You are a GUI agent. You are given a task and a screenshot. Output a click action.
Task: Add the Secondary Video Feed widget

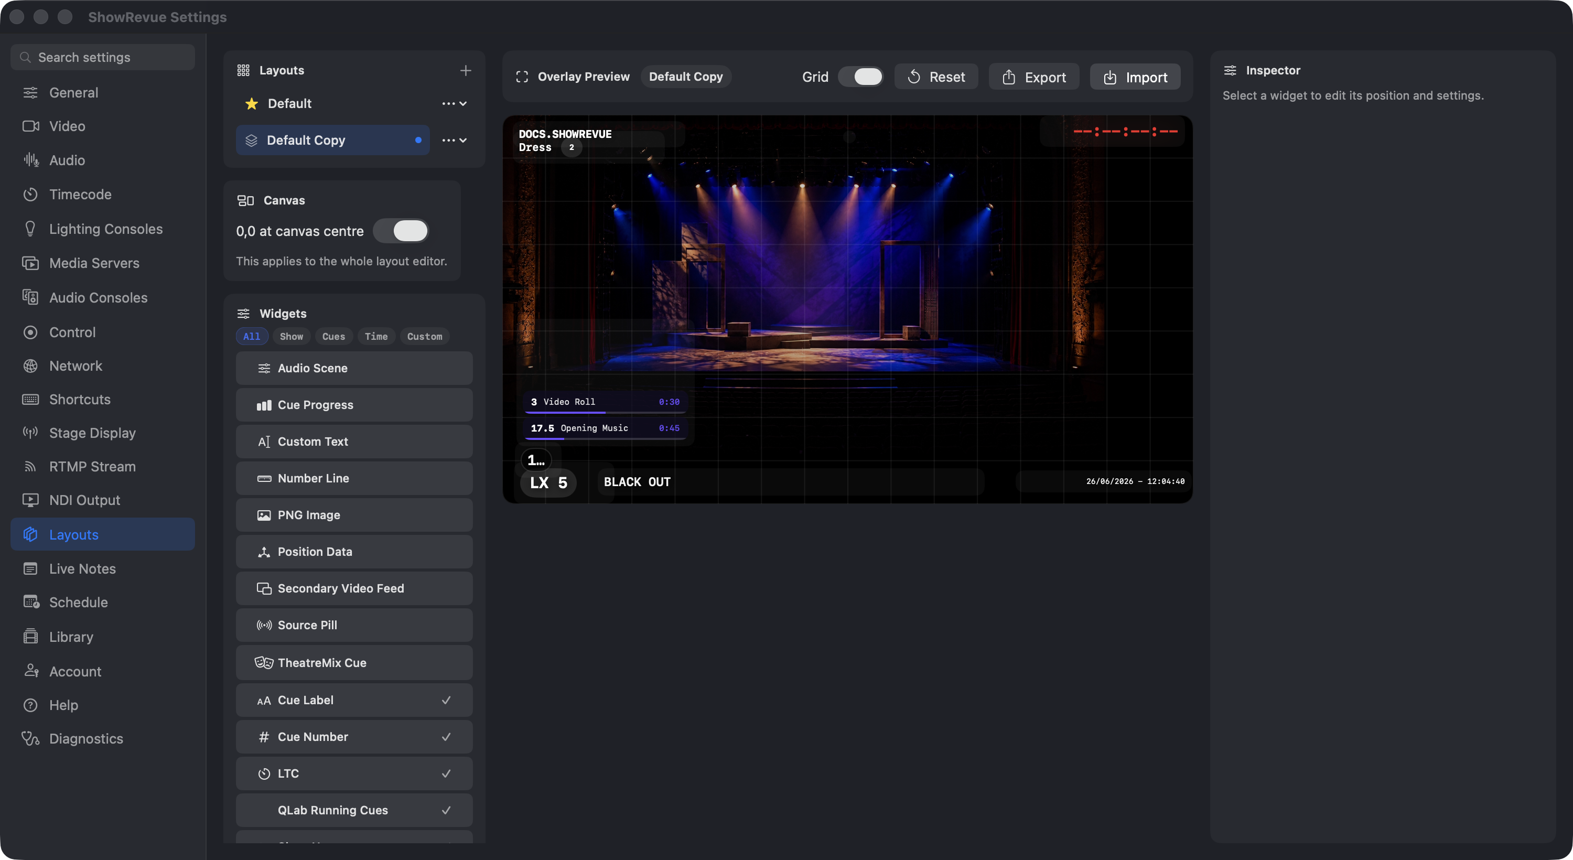(x=354, y=588)
